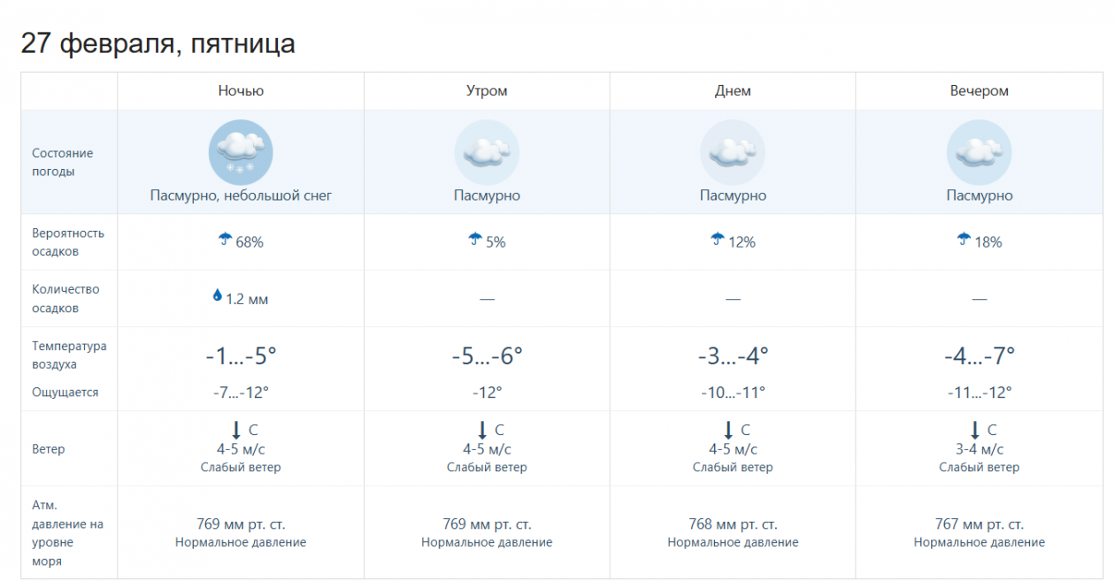
Task: Select the Утром column header
Action: [x=487, y=91]
